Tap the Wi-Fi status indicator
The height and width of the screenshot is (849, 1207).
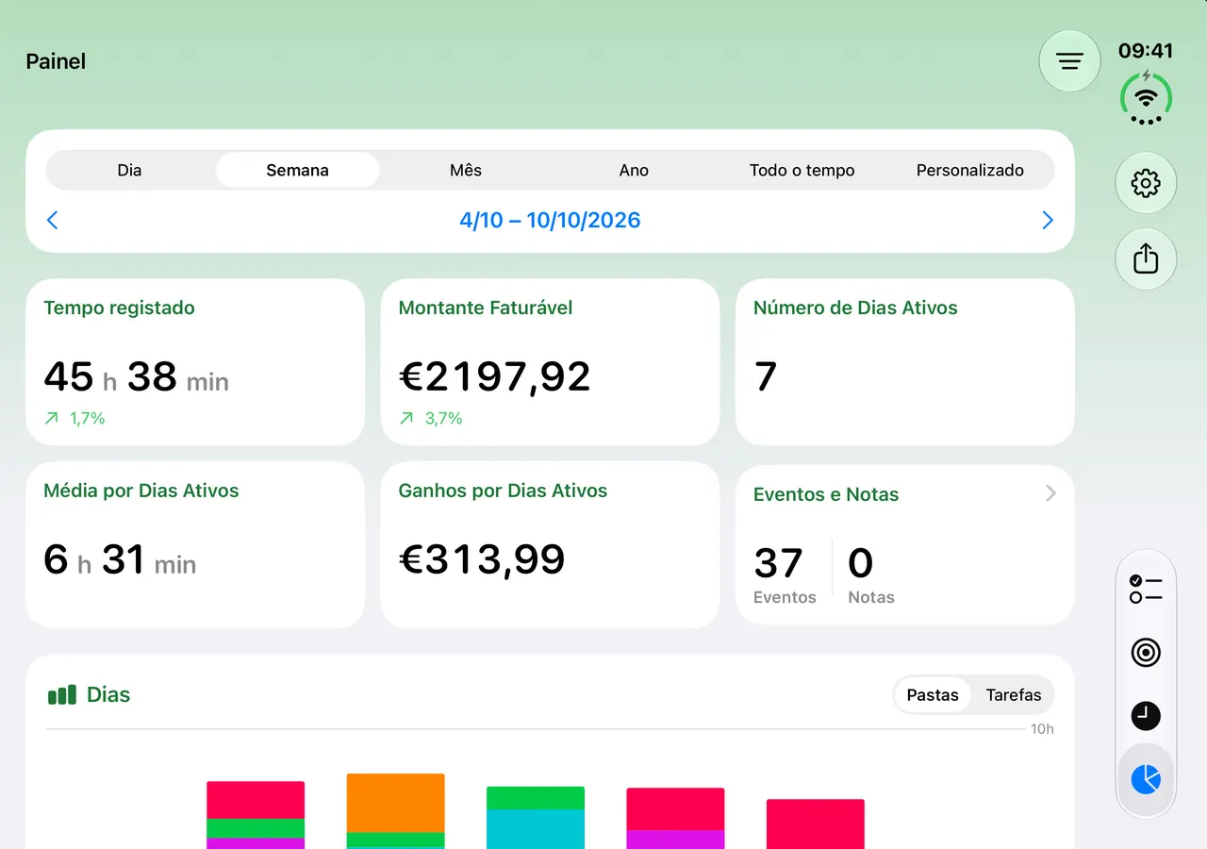(1146, 98)
